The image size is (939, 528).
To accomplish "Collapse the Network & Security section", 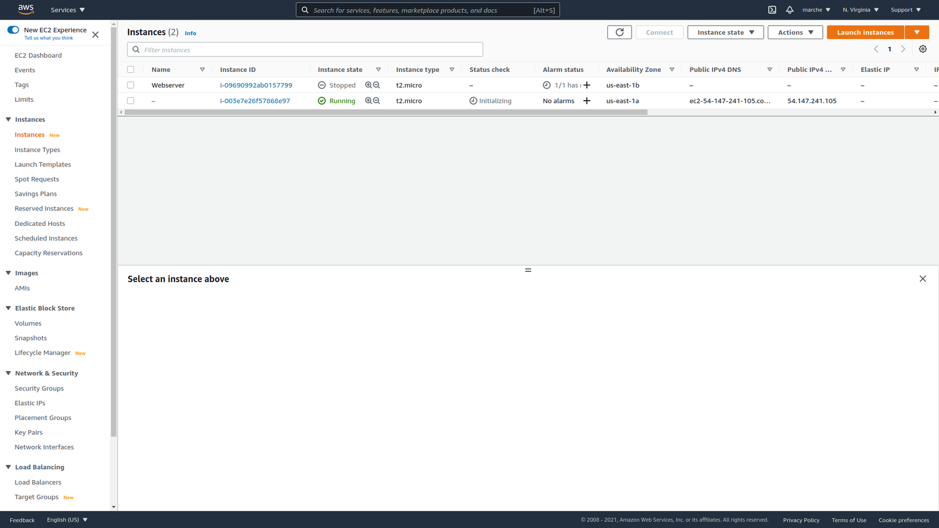I will (9, 373).
